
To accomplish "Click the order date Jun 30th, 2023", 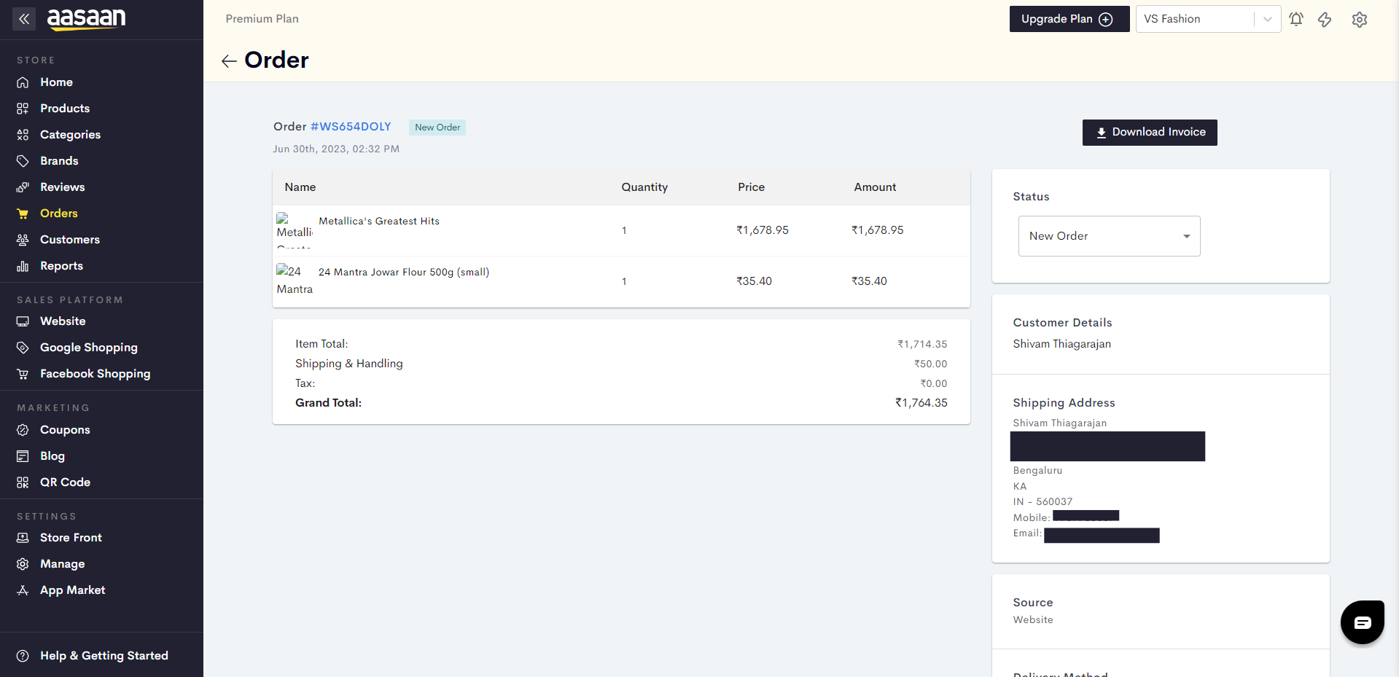I will 336,149.
